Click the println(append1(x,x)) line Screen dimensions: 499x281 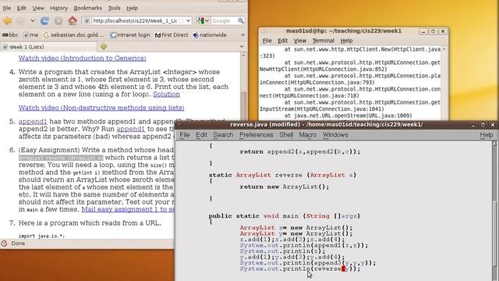tap(304, 246)
